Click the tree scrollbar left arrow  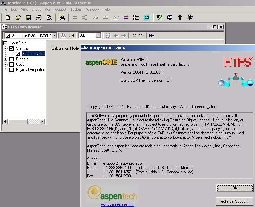(5, 121)
